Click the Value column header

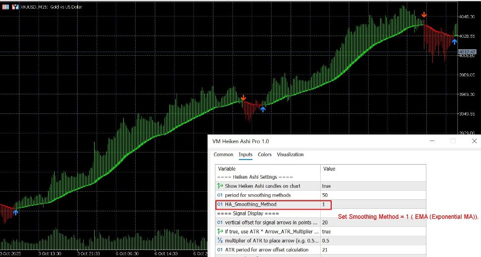[329, 169]
